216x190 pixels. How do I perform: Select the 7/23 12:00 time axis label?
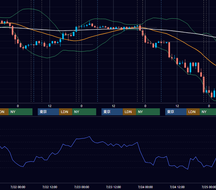point(113,187)
